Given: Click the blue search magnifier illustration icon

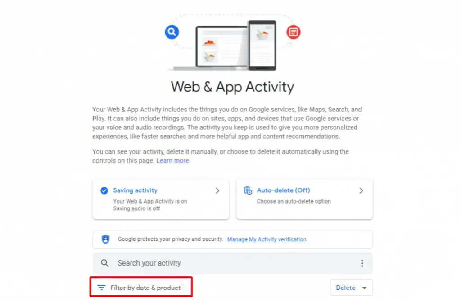Looking at the screenshot, I should (x=172, y=32).
